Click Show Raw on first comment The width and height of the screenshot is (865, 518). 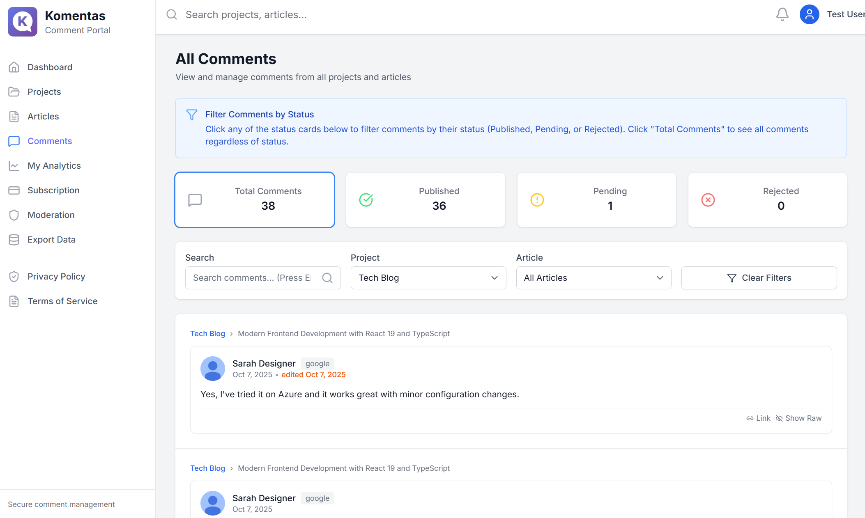tap(798, 418)
